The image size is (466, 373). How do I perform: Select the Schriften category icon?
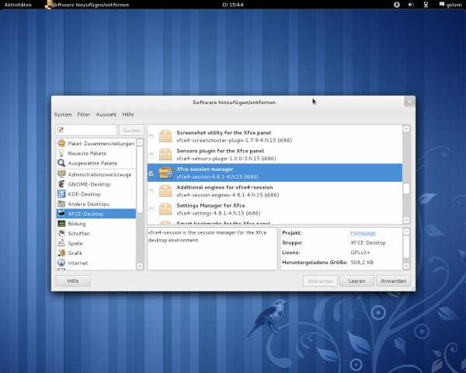point(61,233)
